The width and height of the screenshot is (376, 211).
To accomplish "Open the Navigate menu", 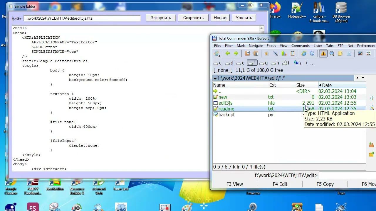I will [x=256, y=46].
